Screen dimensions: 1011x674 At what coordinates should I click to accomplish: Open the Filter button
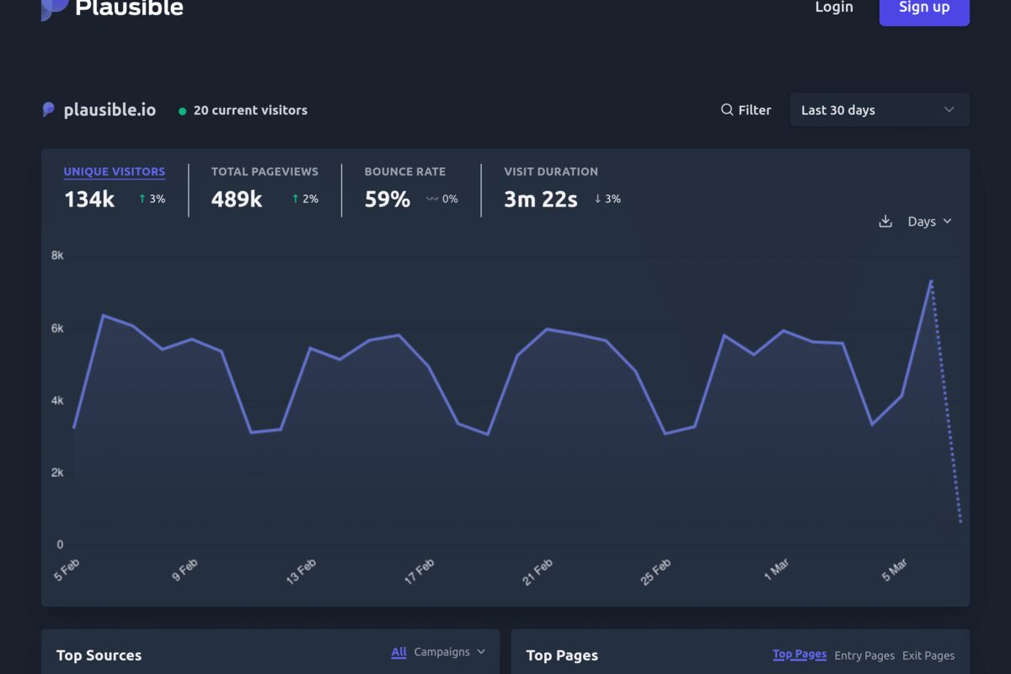point(746,110)
